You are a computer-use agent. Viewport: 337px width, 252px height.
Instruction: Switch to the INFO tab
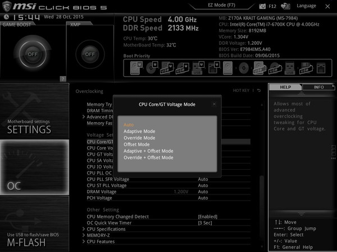(x=318, y=87)
